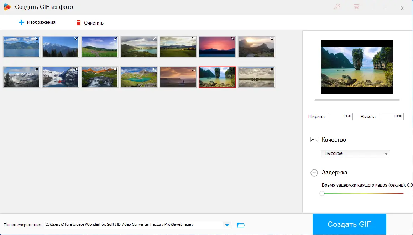Delete the mountain lake thumbnail with its X

[x=154, y=69]
